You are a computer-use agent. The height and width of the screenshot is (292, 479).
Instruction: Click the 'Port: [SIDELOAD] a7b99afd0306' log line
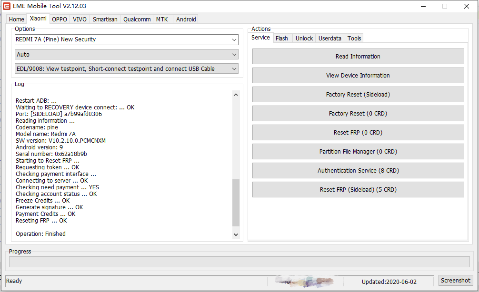pos(59,114)
